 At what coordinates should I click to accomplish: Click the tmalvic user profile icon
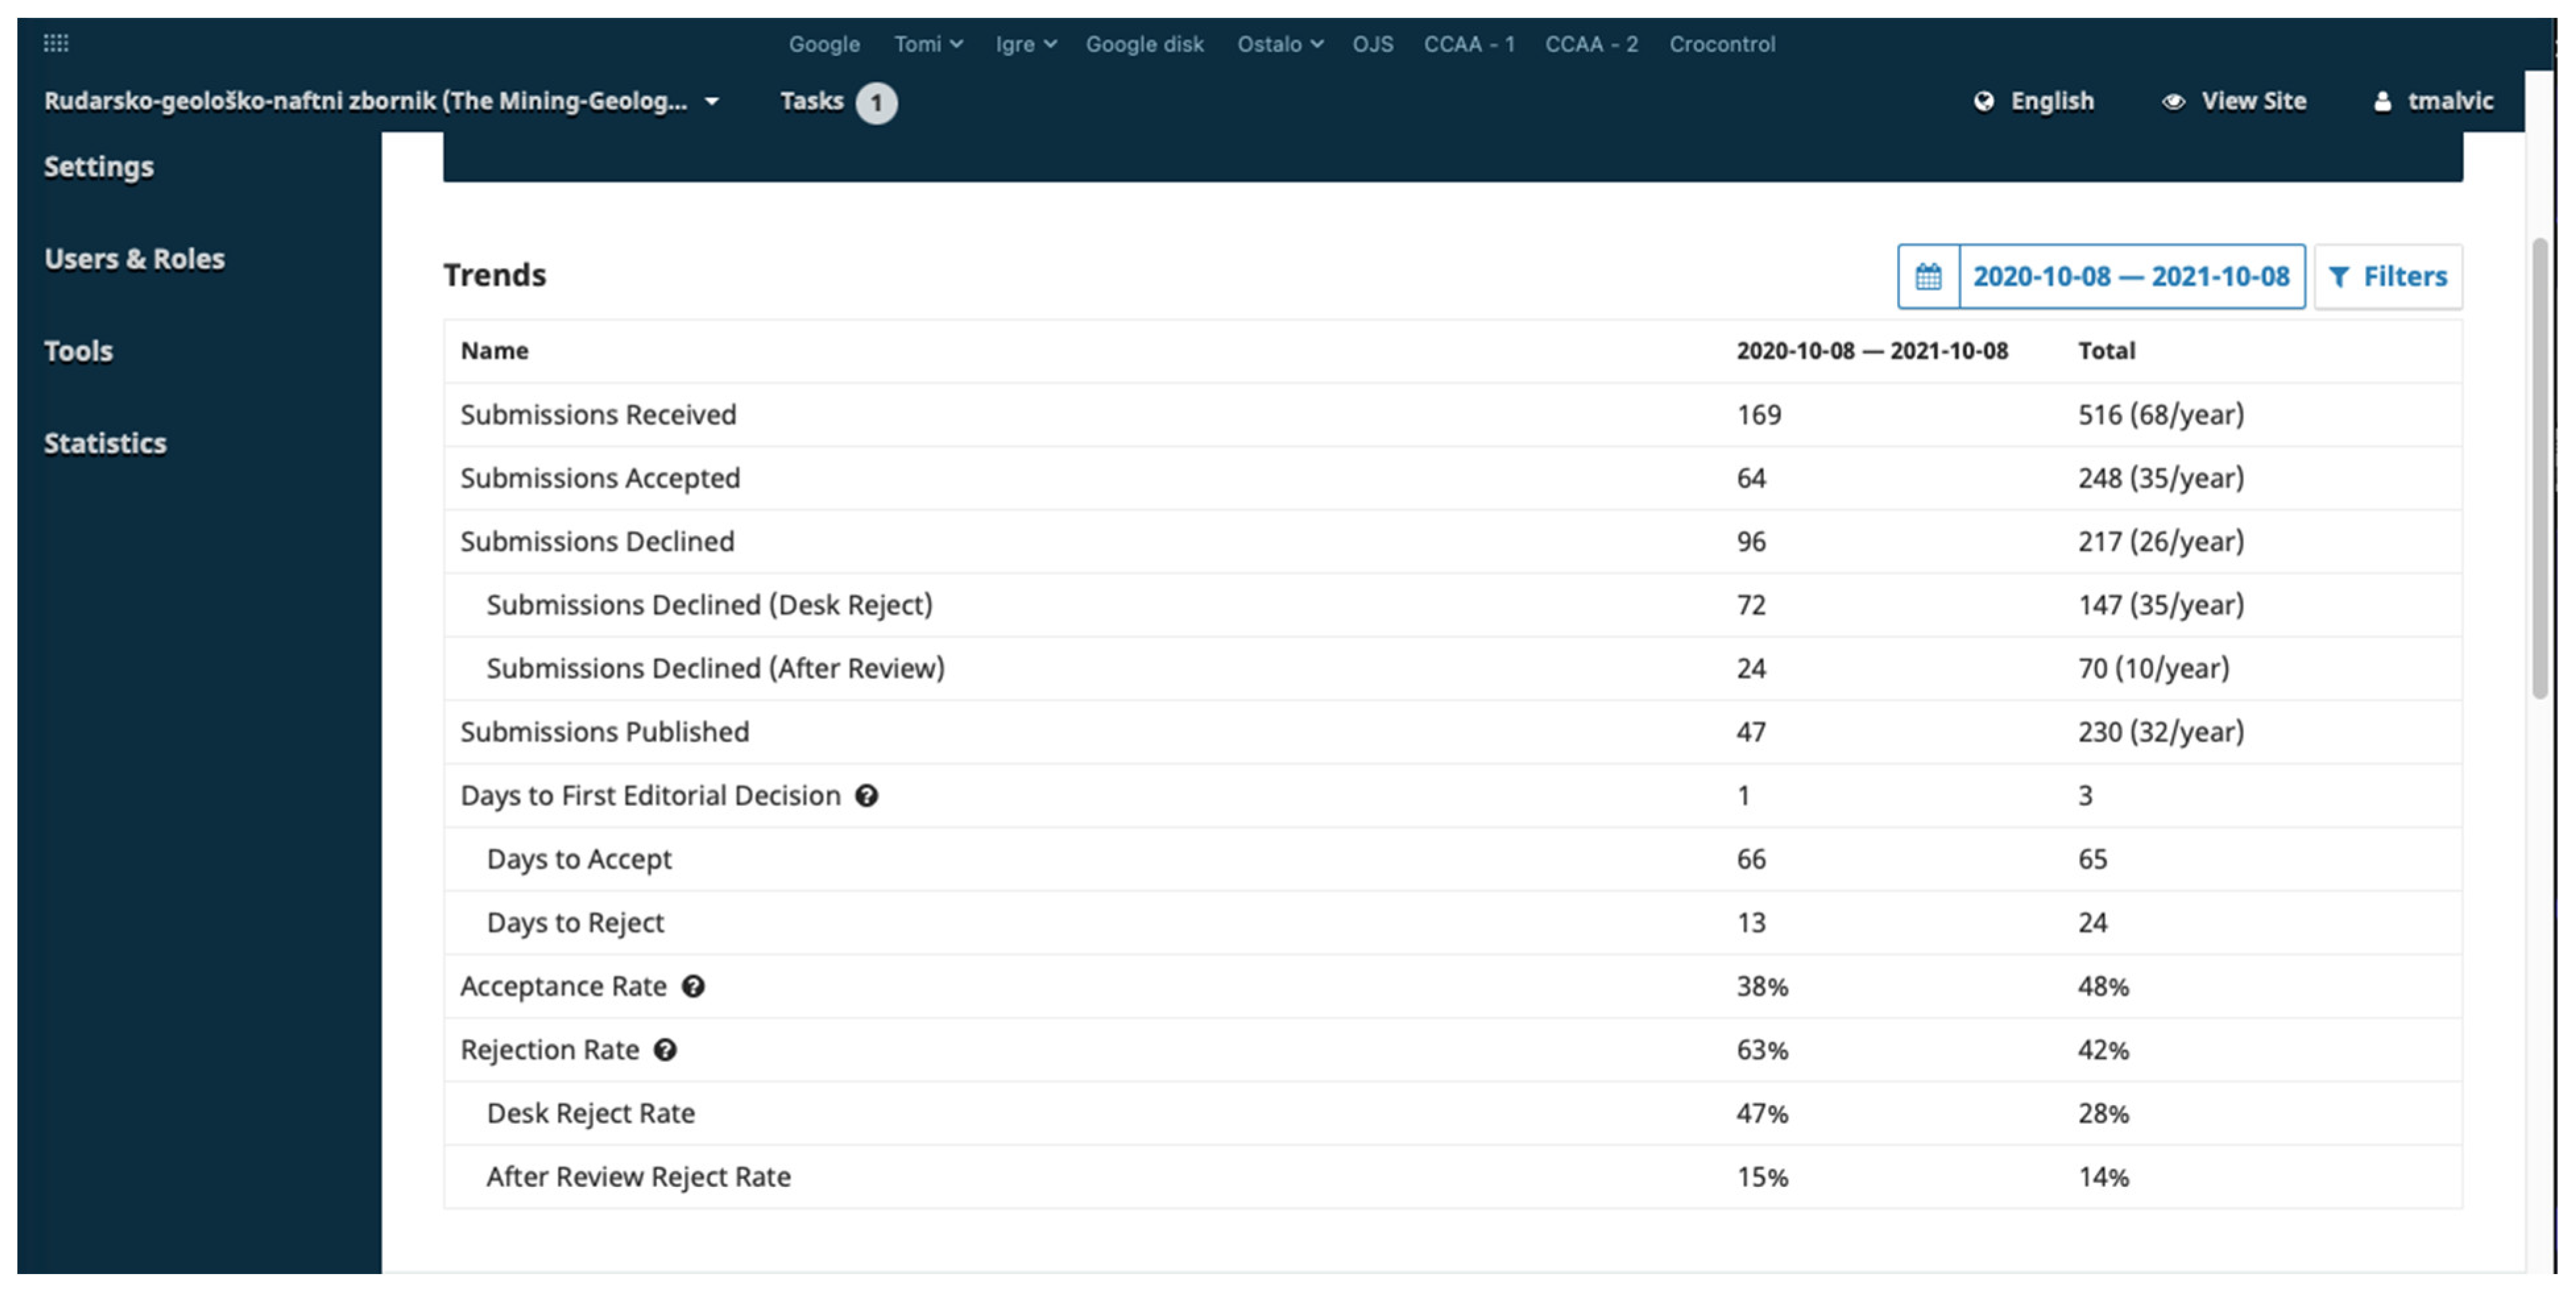tap(2382, 102)
